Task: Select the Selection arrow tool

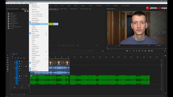Action: (8, 55)
